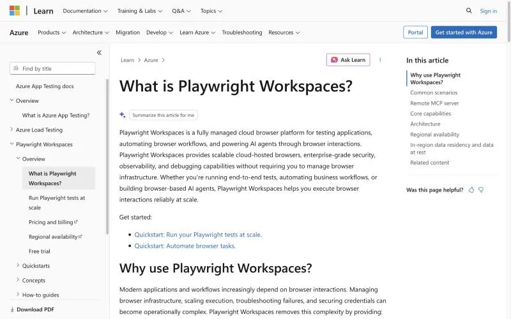The width and height of the screenshot is (511, 319).
Task: Click the Download PDF arrow icon
Action: click(12, 309)
